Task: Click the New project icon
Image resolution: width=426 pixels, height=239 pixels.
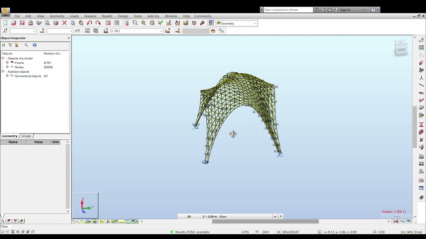Action: [x=5, y=23]
